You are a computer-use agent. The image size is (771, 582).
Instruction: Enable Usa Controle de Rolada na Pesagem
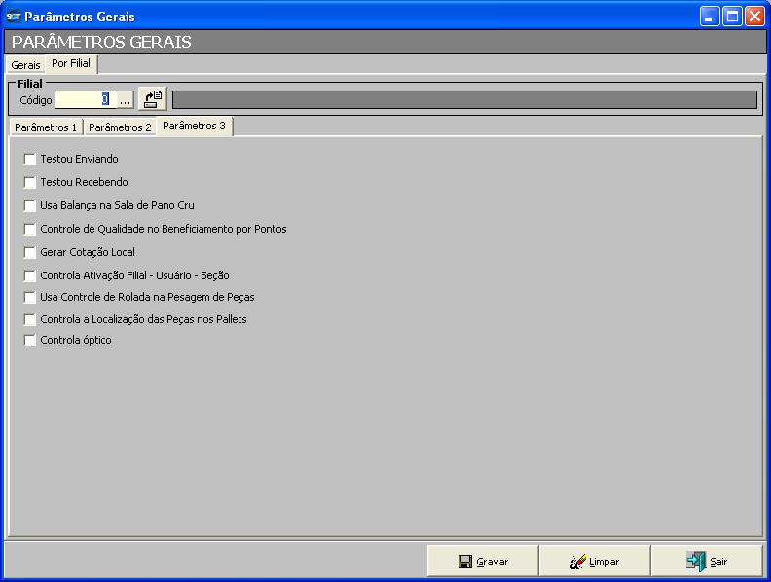(30, 297)
